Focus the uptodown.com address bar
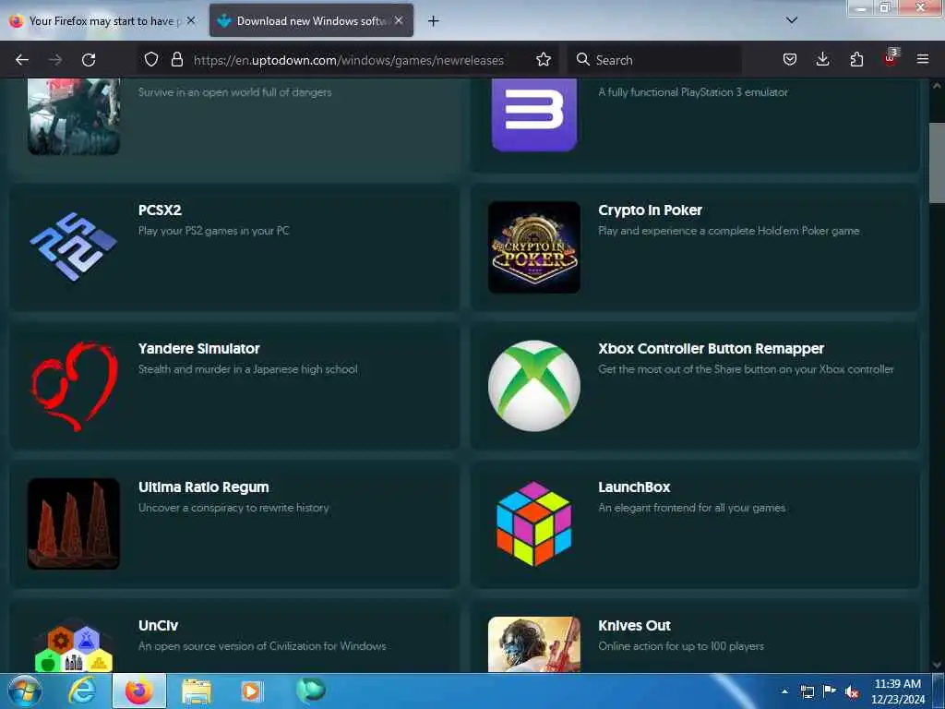 [x=348, y=60]
